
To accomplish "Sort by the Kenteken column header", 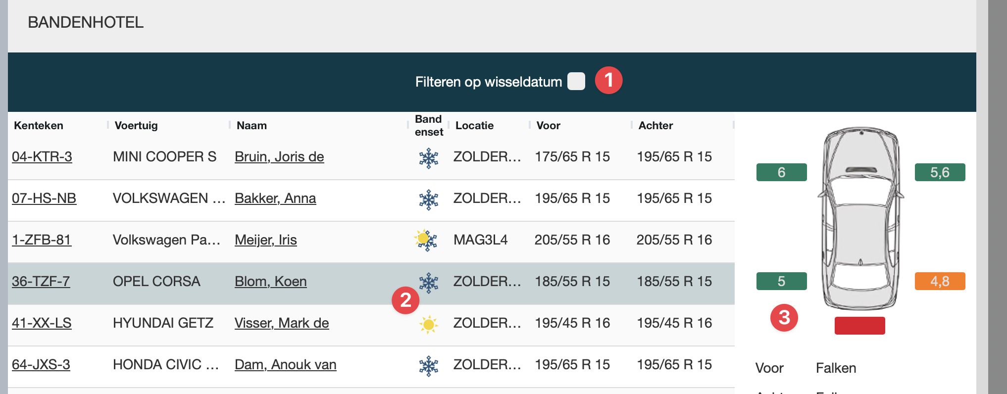I will tap(39, 126).
